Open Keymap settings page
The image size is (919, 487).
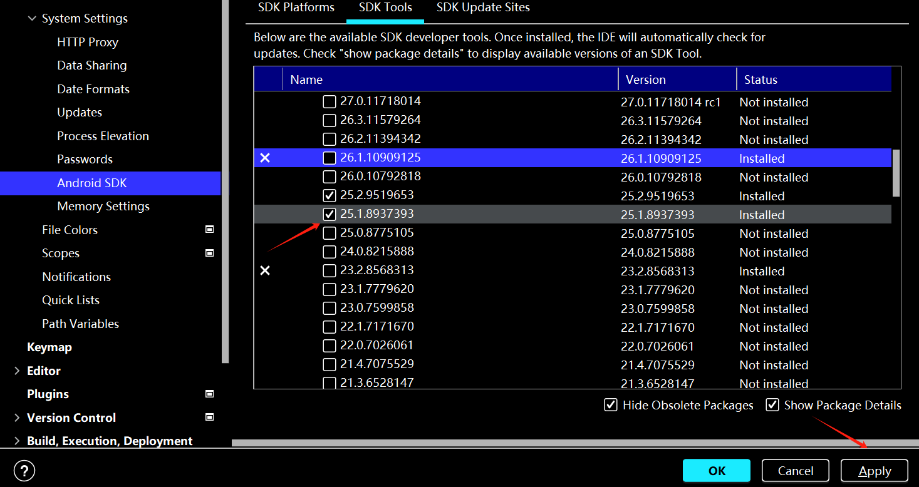coord(49,347)
